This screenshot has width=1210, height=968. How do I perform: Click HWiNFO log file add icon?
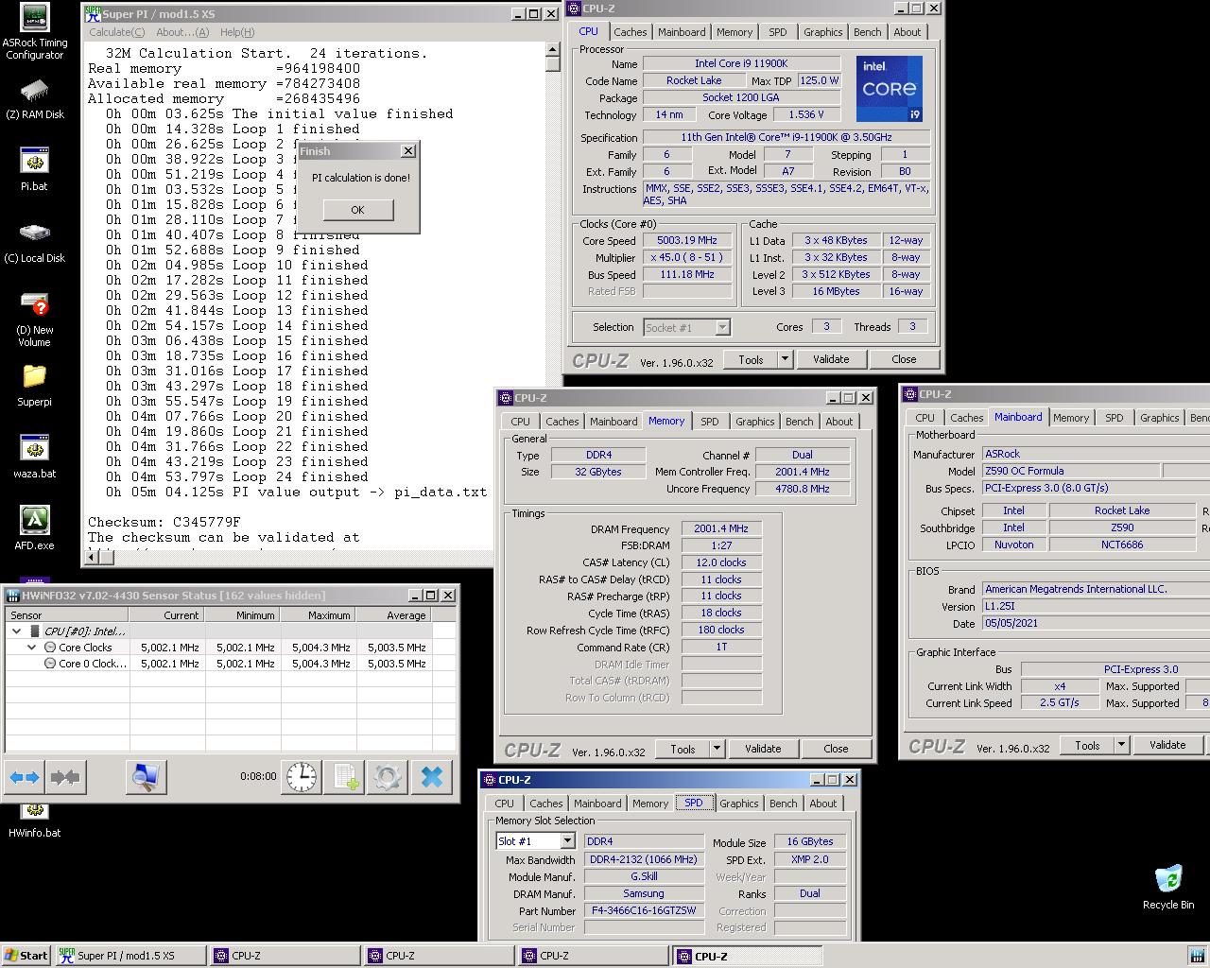click(344, 777)
